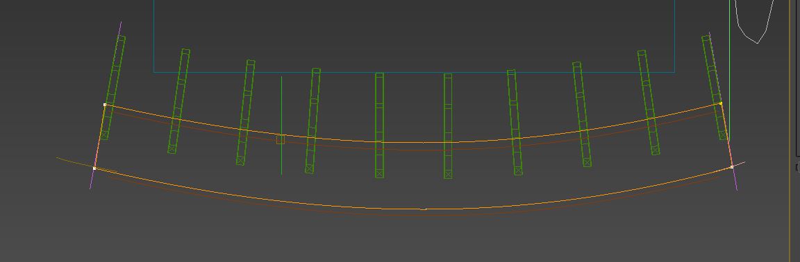Select the sixth green baluster from the left
The width and height of the screenshot is (800, 262).
[x=448, y=126]
